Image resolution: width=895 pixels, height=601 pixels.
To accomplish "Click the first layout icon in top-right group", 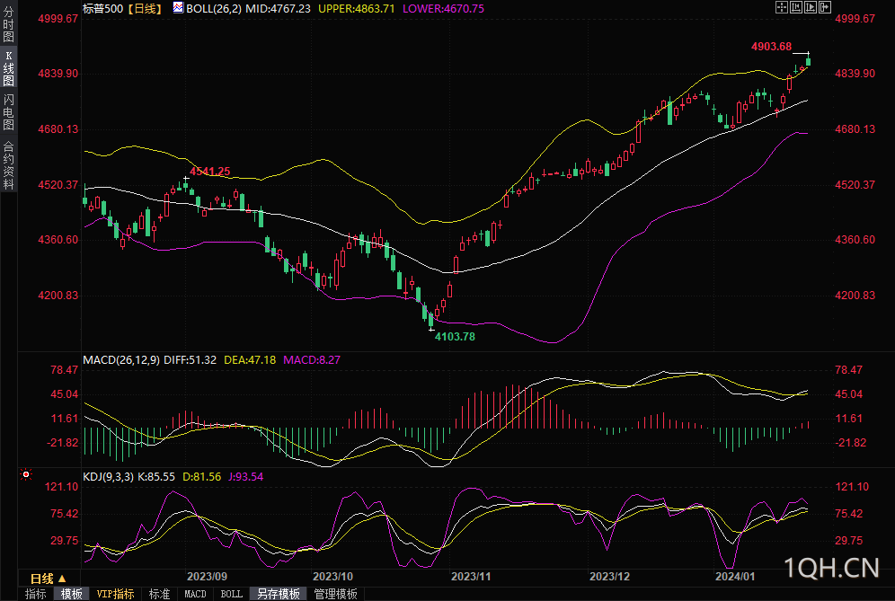I will pos(781,7).
